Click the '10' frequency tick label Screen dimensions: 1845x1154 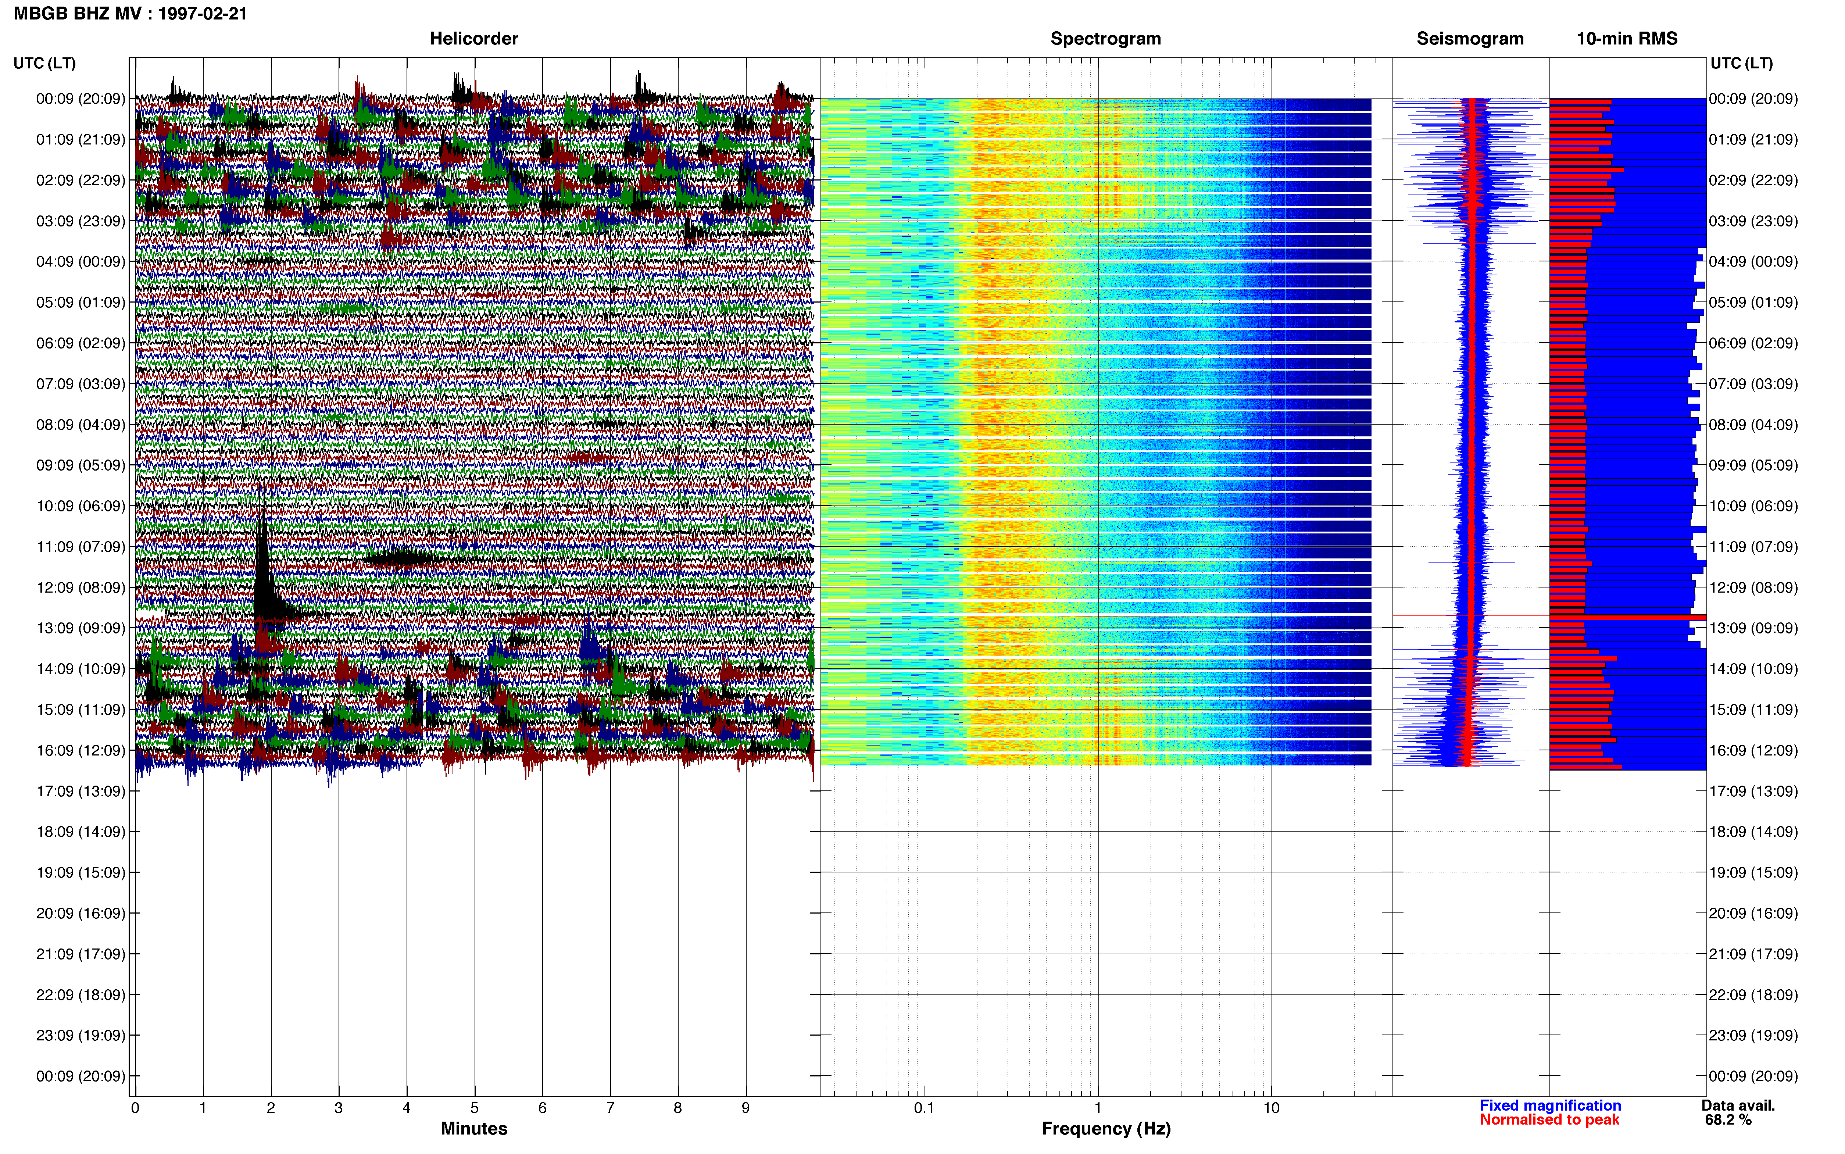(1271, 1108)
